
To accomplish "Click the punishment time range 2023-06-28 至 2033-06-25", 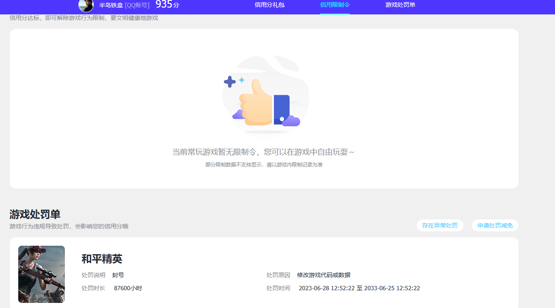I will tap(360, 288).
